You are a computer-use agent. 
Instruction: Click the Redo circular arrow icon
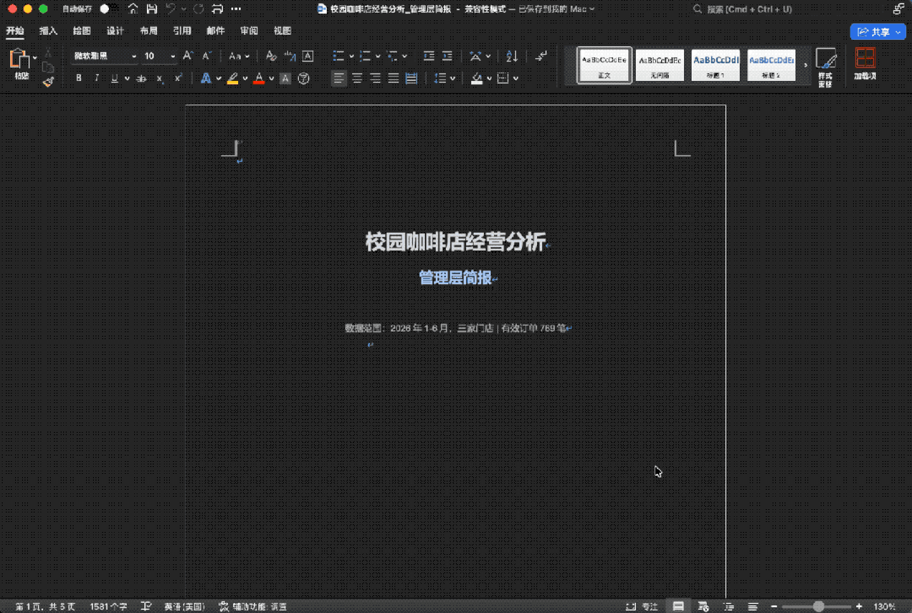tap(198, 9)
